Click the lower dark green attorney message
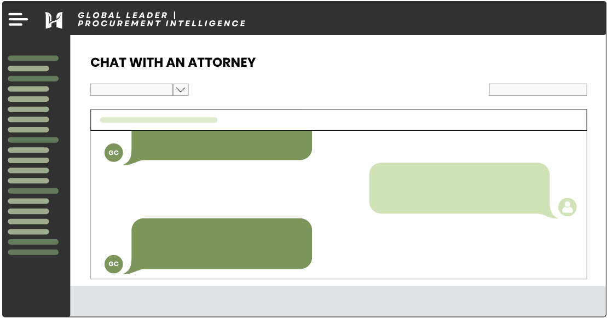The height and width of the screenshot is (318, 607). (x=222, y=244)
